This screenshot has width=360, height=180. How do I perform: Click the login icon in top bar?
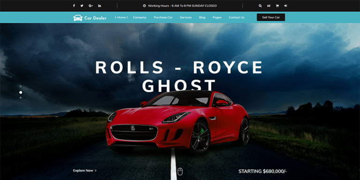tap(285, 6)
